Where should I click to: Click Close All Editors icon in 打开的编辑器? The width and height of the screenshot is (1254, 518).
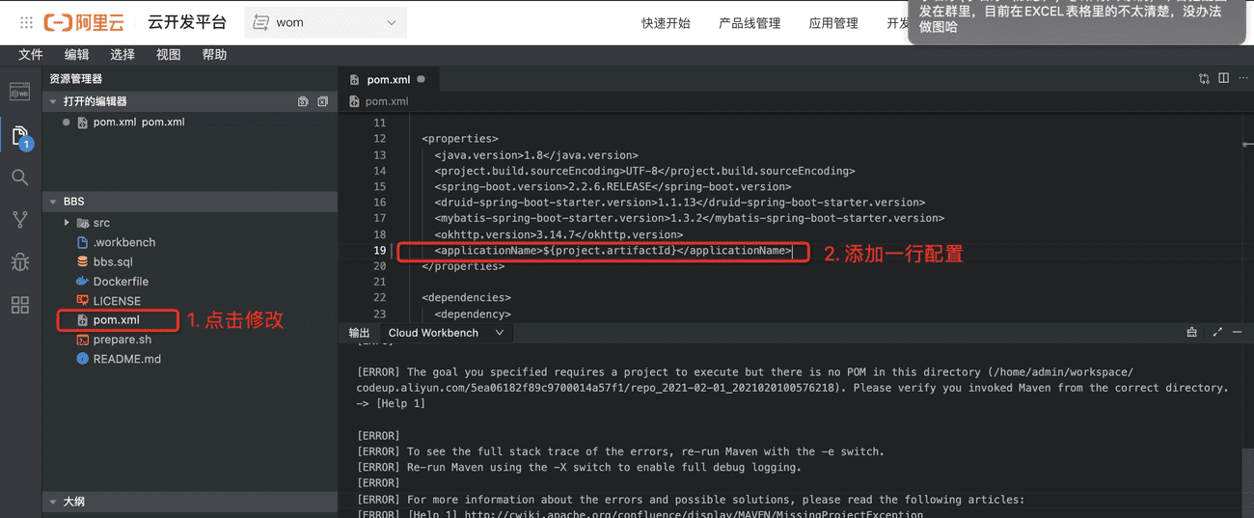tap(322, 101)
